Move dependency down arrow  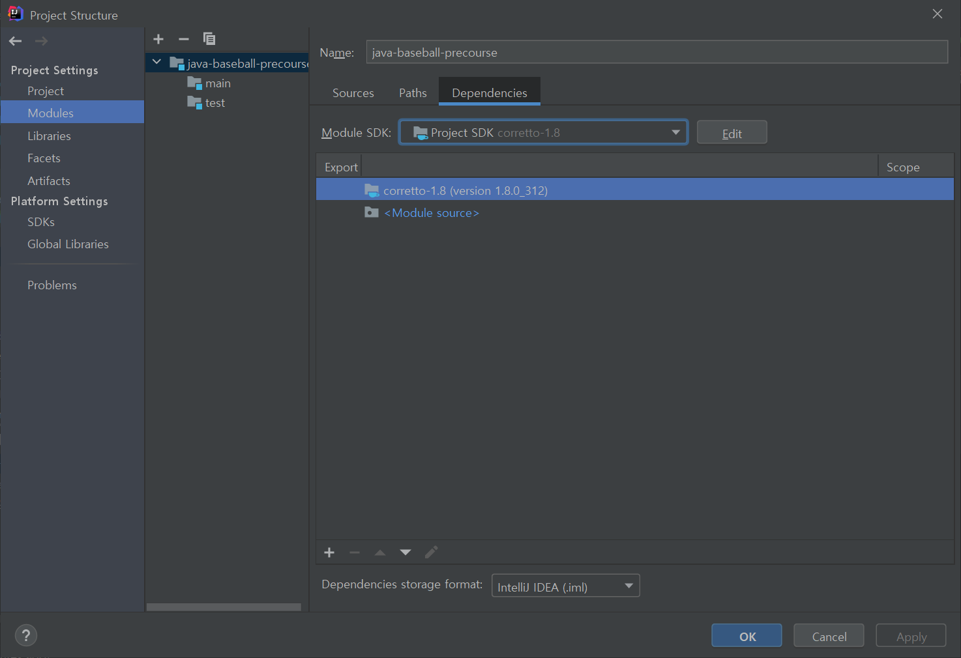click(406, 552)
